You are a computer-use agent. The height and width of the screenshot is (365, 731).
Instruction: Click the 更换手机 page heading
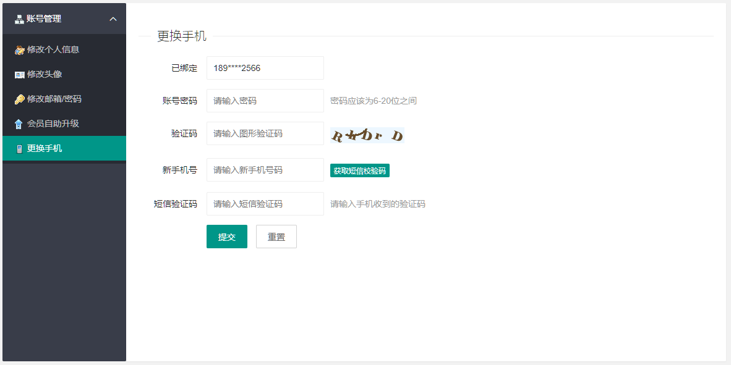coord(182,36)
